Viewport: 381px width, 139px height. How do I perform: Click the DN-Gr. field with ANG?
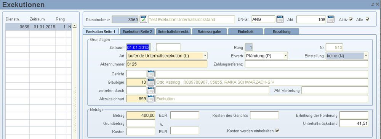(263, 19)
